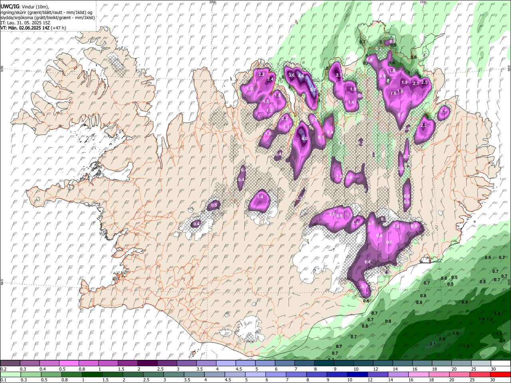Screen dimensions: 511x383
Task: Click the '(+47 h)' forecast offset text
Action: point(58,28)
